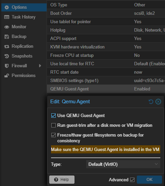Click the Options gear icon

pos(7,7)
